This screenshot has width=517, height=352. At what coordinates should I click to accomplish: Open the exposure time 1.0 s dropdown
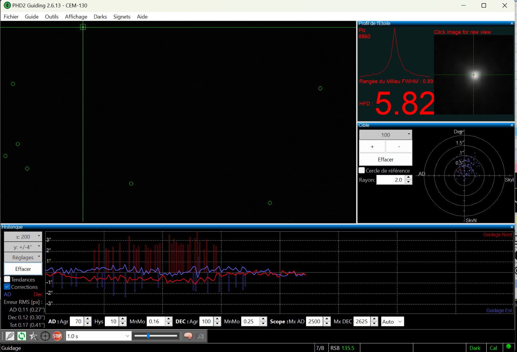(x=98, y=336)
